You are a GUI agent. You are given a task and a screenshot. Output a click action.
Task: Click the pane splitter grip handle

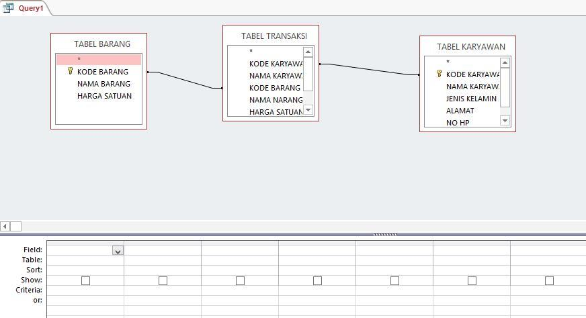pos(385,234)
